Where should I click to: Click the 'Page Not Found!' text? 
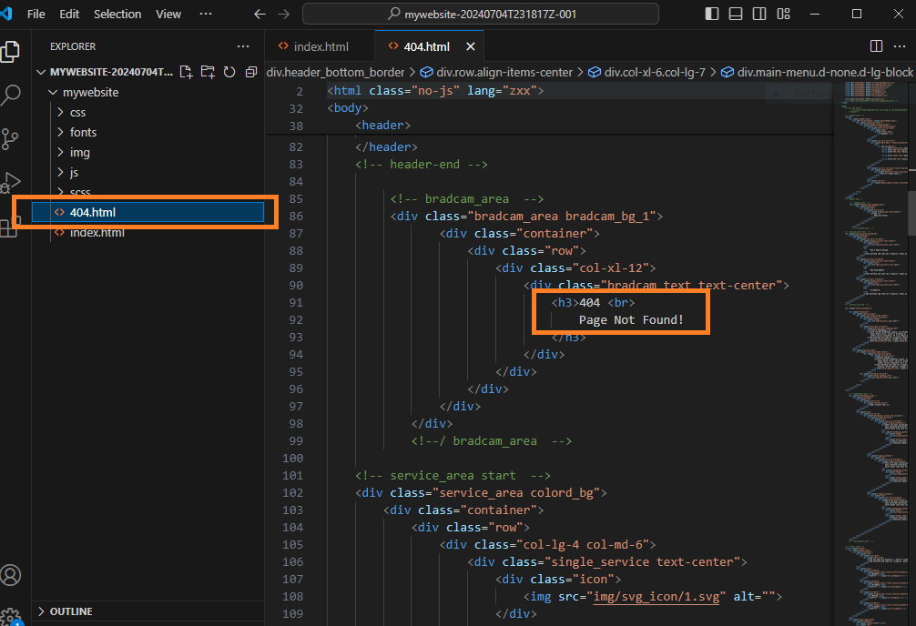631,320
